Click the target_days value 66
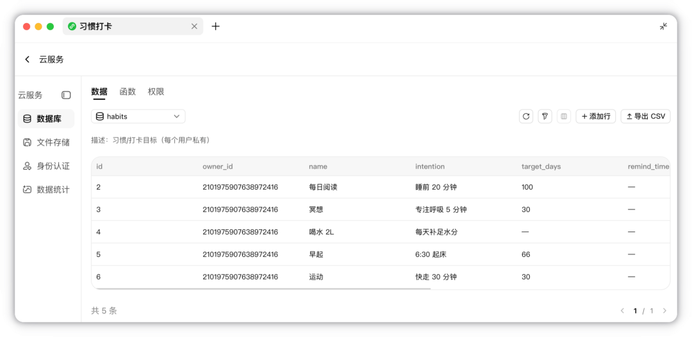 [x=525, y=255]
